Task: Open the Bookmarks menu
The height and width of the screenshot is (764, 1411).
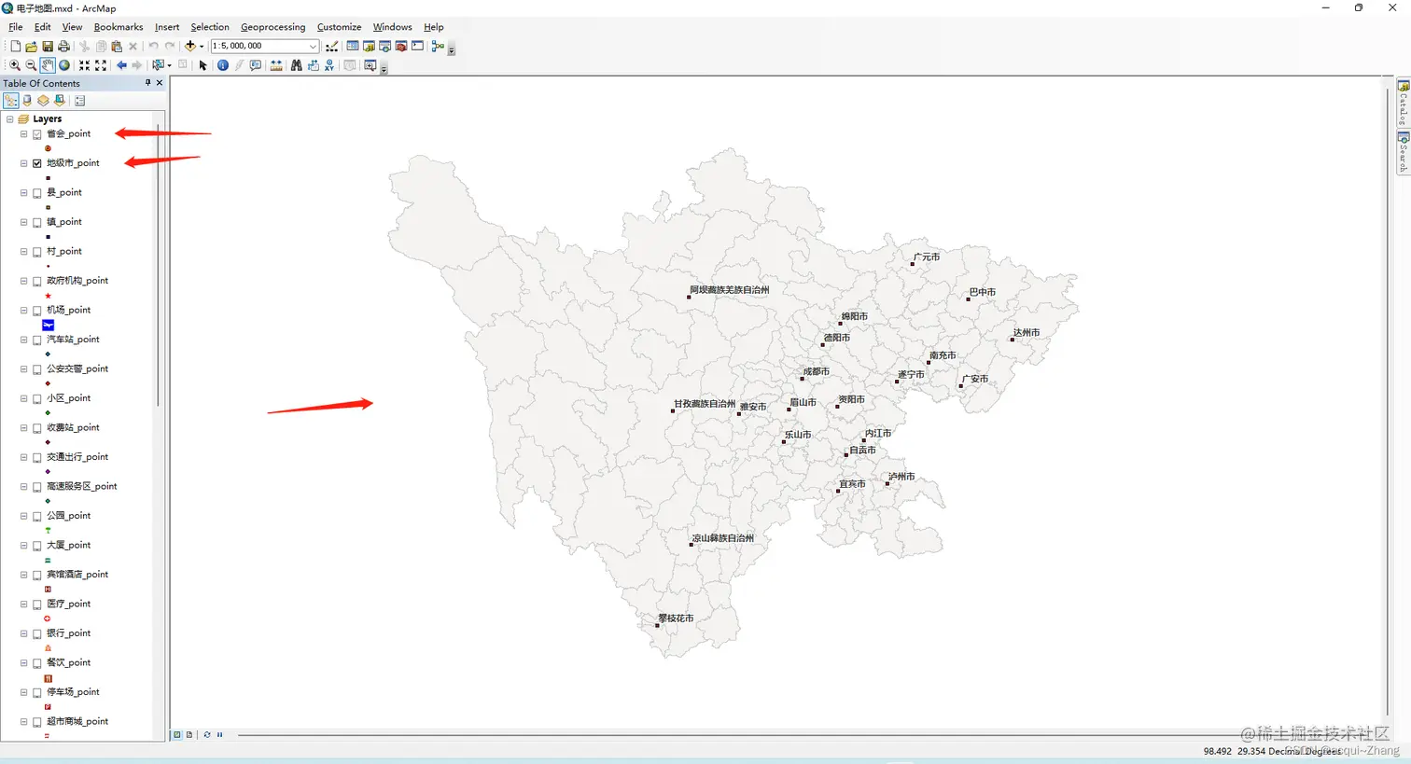Action: [x=119, y=27]
